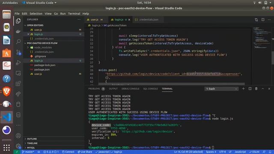
Task: Open the Selection menu
Action: click(x=36, y=14)
